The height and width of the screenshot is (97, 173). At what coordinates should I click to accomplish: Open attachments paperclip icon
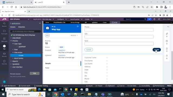167,34
